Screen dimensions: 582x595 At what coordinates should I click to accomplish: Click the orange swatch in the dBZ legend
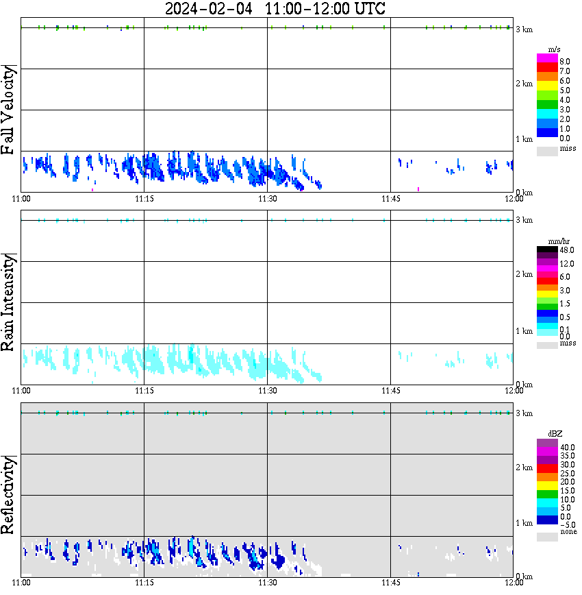point(547,477)
